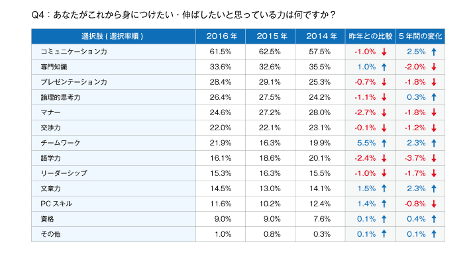Click the red down arrow beside マナー's -2.7%
475x254 pixels.
(384, 112)
